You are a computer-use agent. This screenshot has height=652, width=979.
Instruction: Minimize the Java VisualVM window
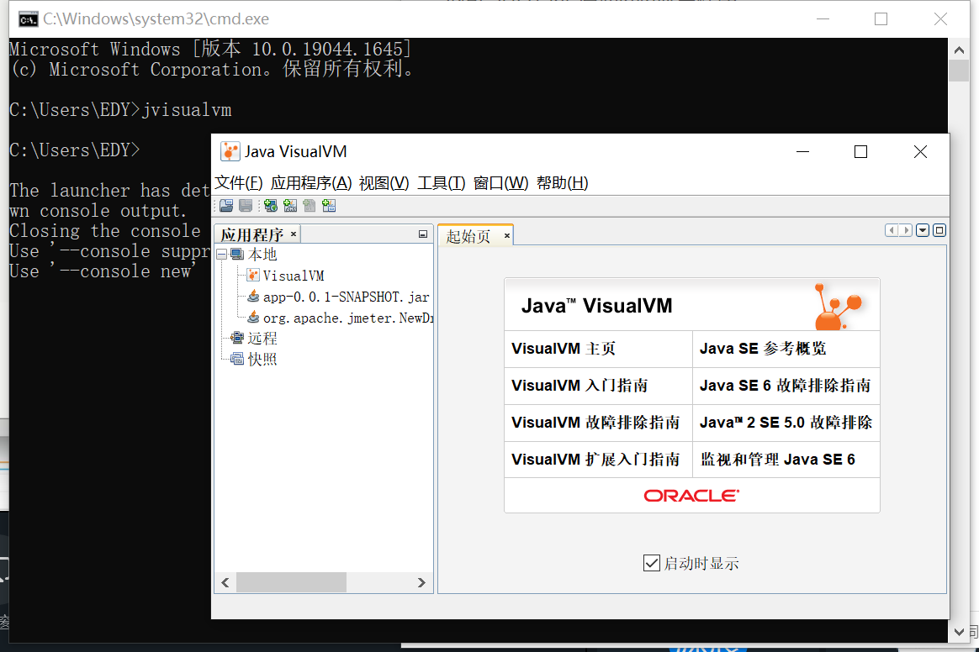(803, 151)
